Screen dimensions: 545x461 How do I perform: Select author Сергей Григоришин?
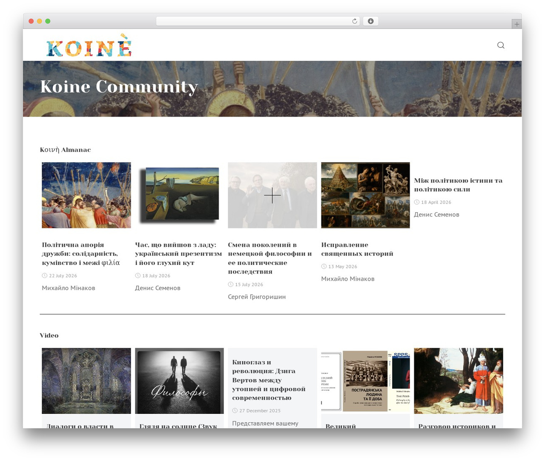coord(257,297)
